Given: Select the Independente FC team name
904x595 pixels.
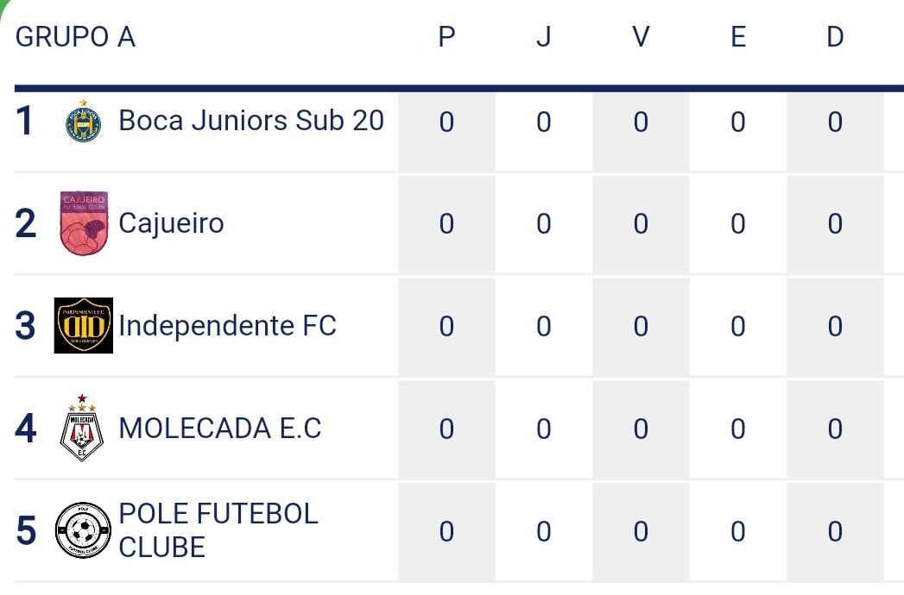Looking at the screenshot, I should pyautogui.click(x=228, y=325).
